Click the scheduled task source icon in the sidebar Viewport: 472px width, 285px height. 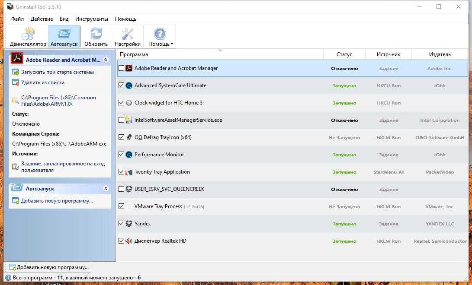pyautogui.click(x=15, y=166)
